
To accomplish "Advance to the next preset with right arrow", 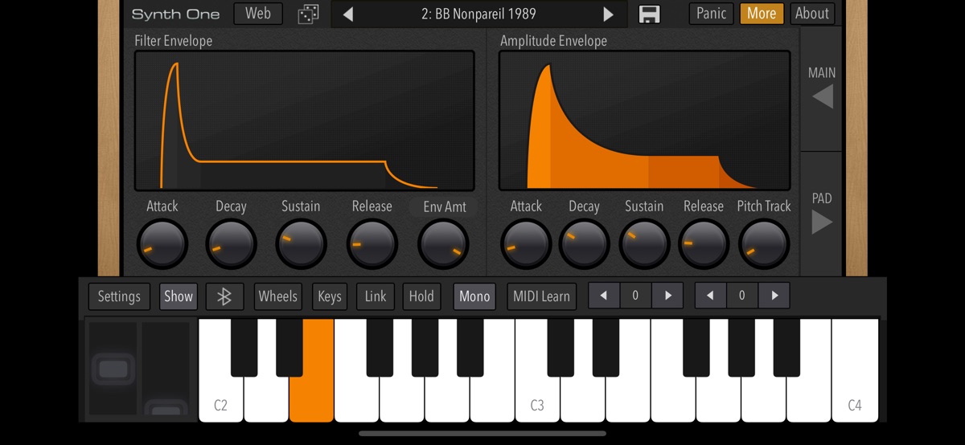I will [x=608, y=14].
